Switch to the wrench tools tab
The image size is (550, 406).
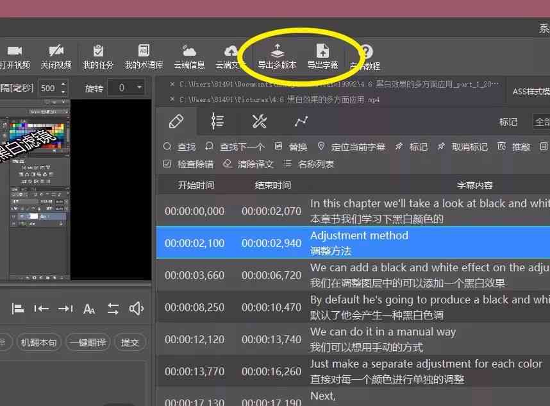pyautogui.click(x=260, y=121)
